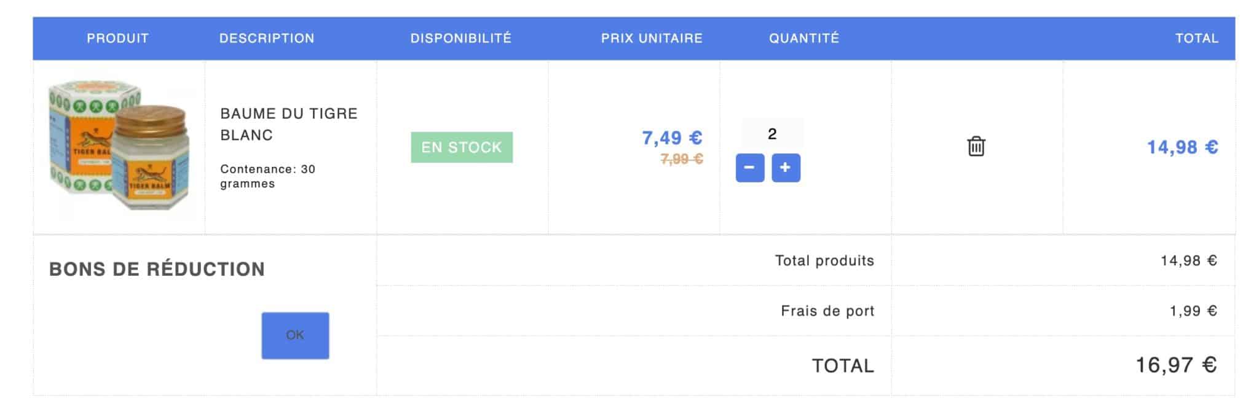This screenshot has width=1259, height=420.
Task: Click the BONS DE RÉDUCTION heading
Action: pos(157,269)
